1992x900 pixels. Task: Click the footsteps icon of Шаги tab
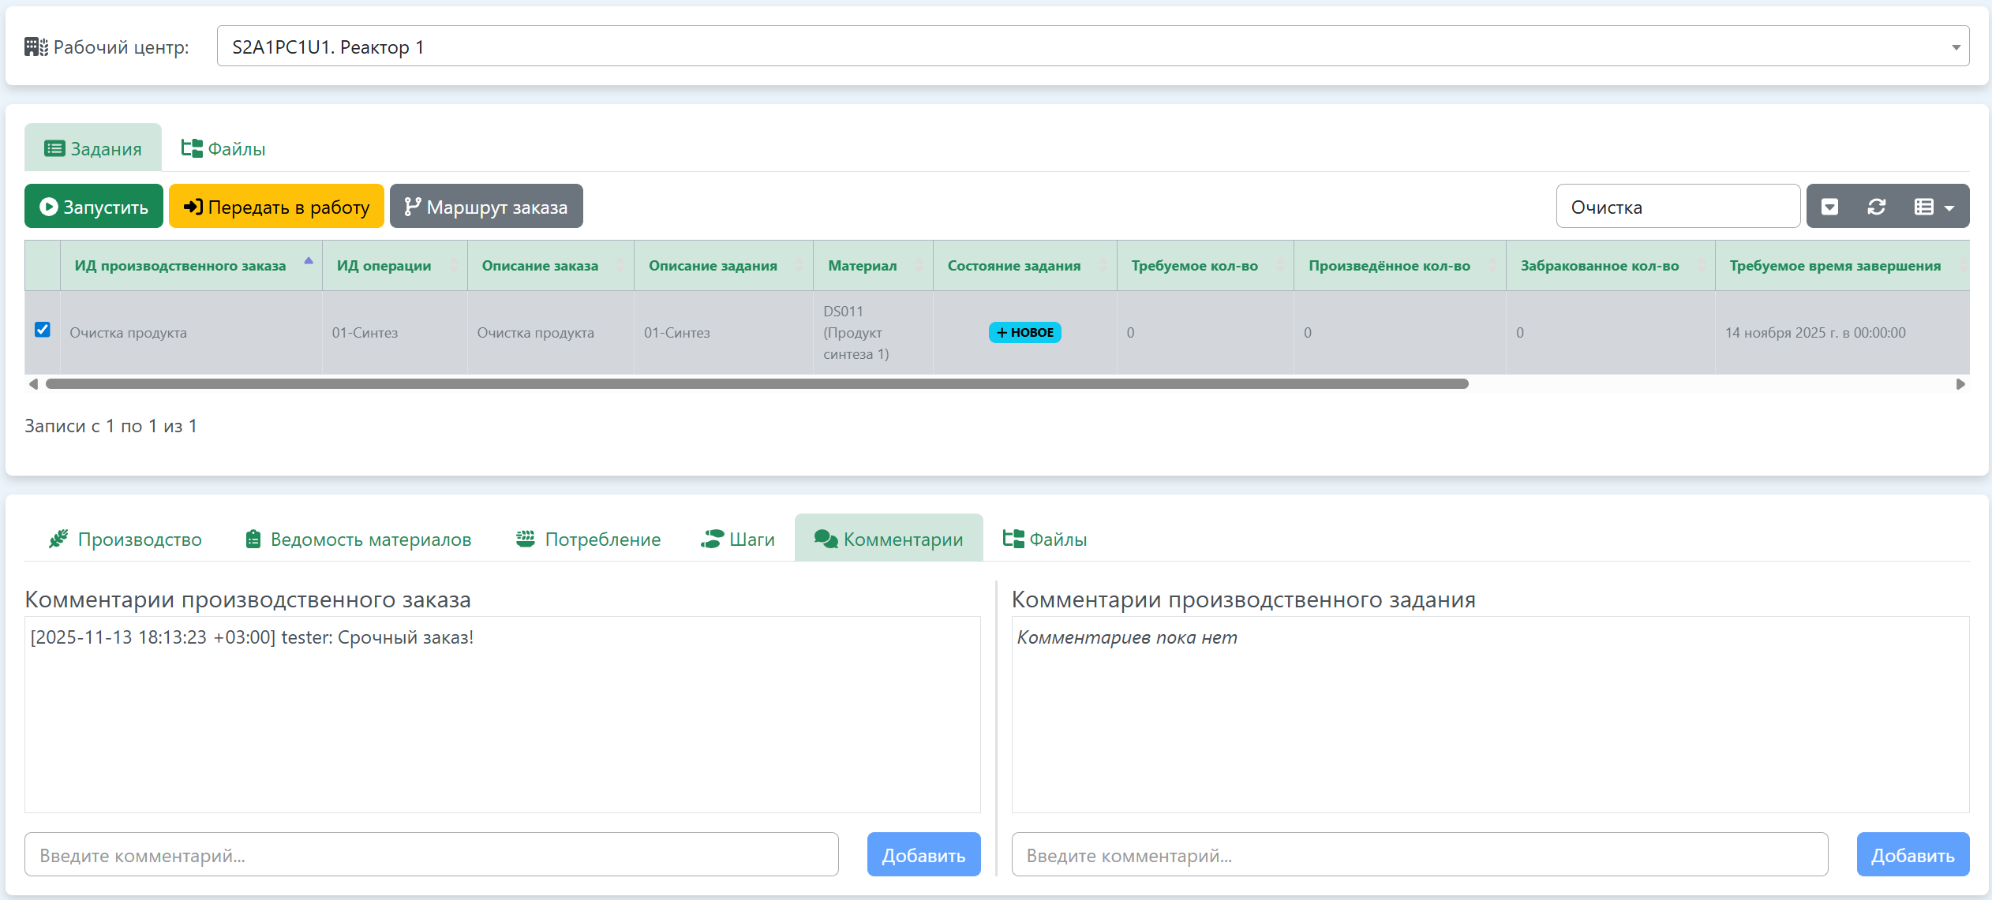[x=712, y=540]
